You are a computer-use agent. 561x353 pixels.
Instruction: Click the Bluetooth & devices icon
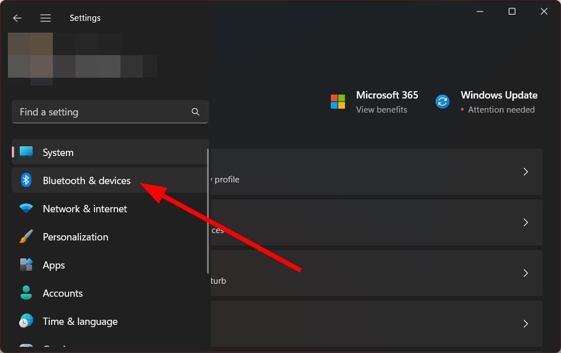(x=26, y=180)
